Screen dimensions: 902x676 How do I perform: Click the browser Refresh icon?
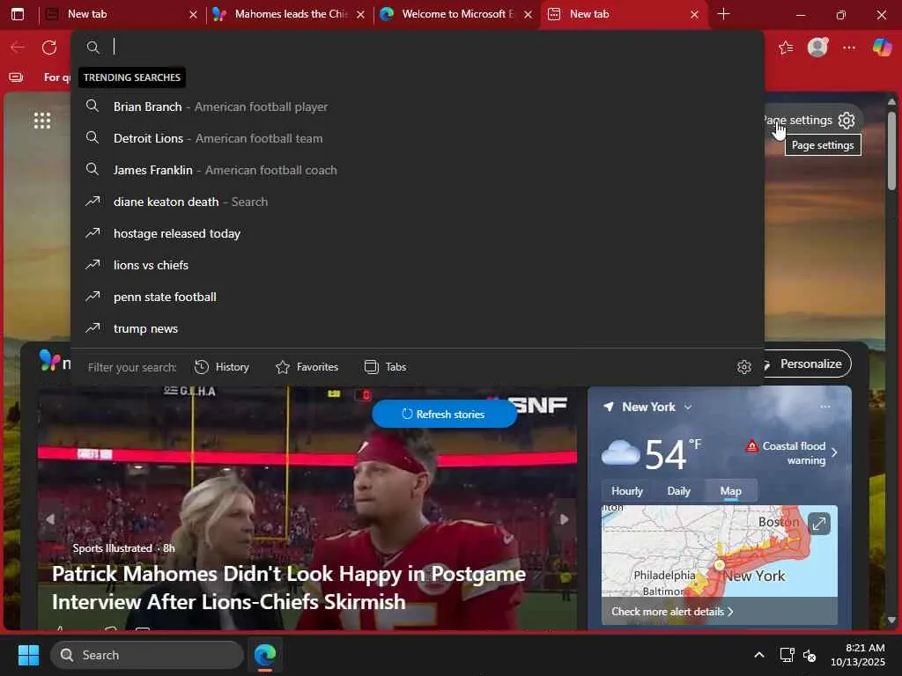pos(49,48)
